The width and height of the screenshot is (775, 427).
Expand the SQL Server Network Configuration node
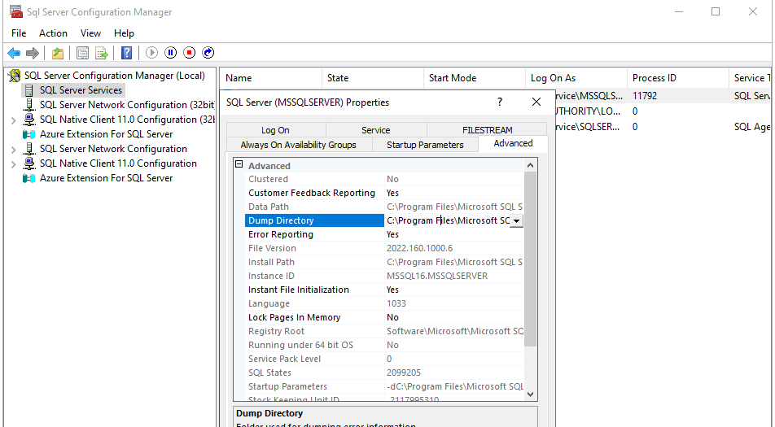click(13, 149)
